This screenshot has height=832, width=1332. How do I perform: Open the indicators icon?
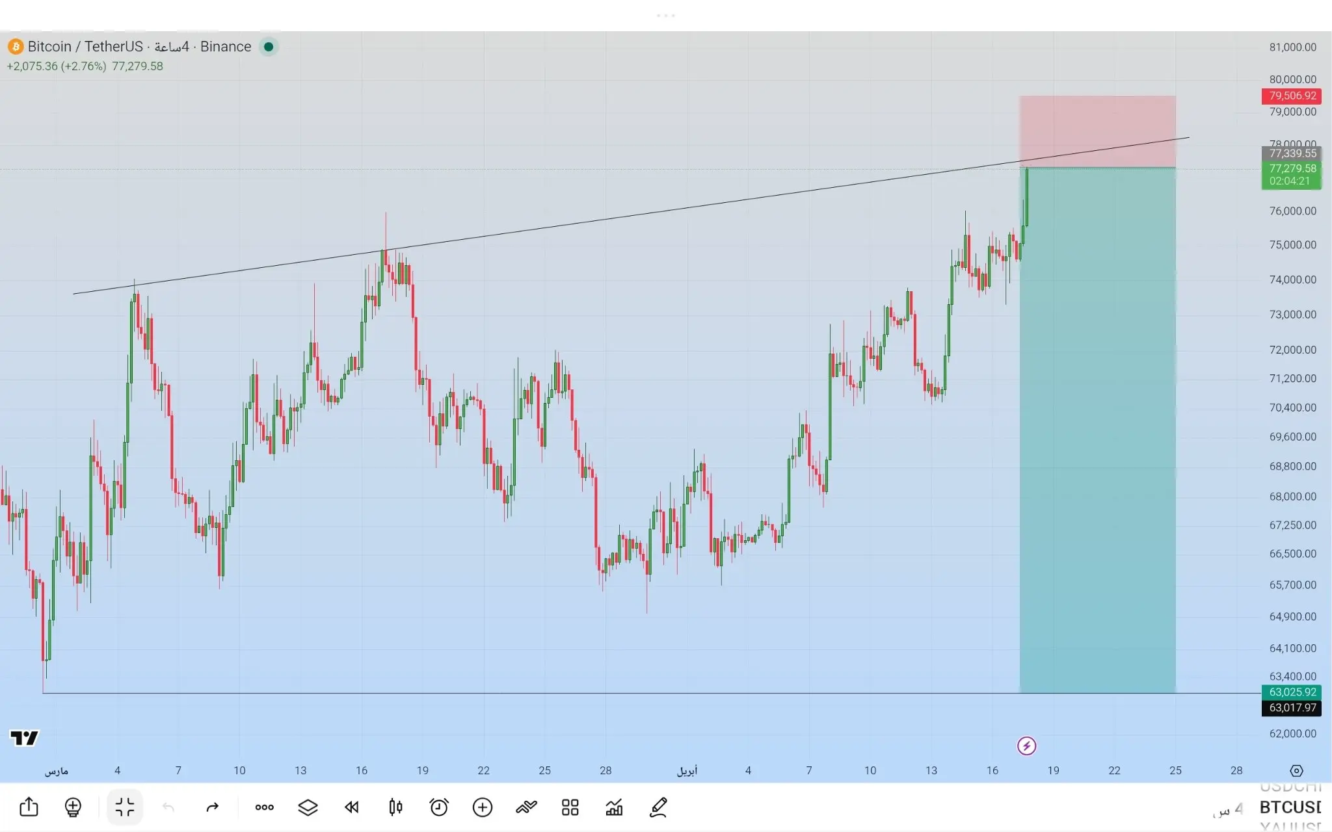(526, 807)
